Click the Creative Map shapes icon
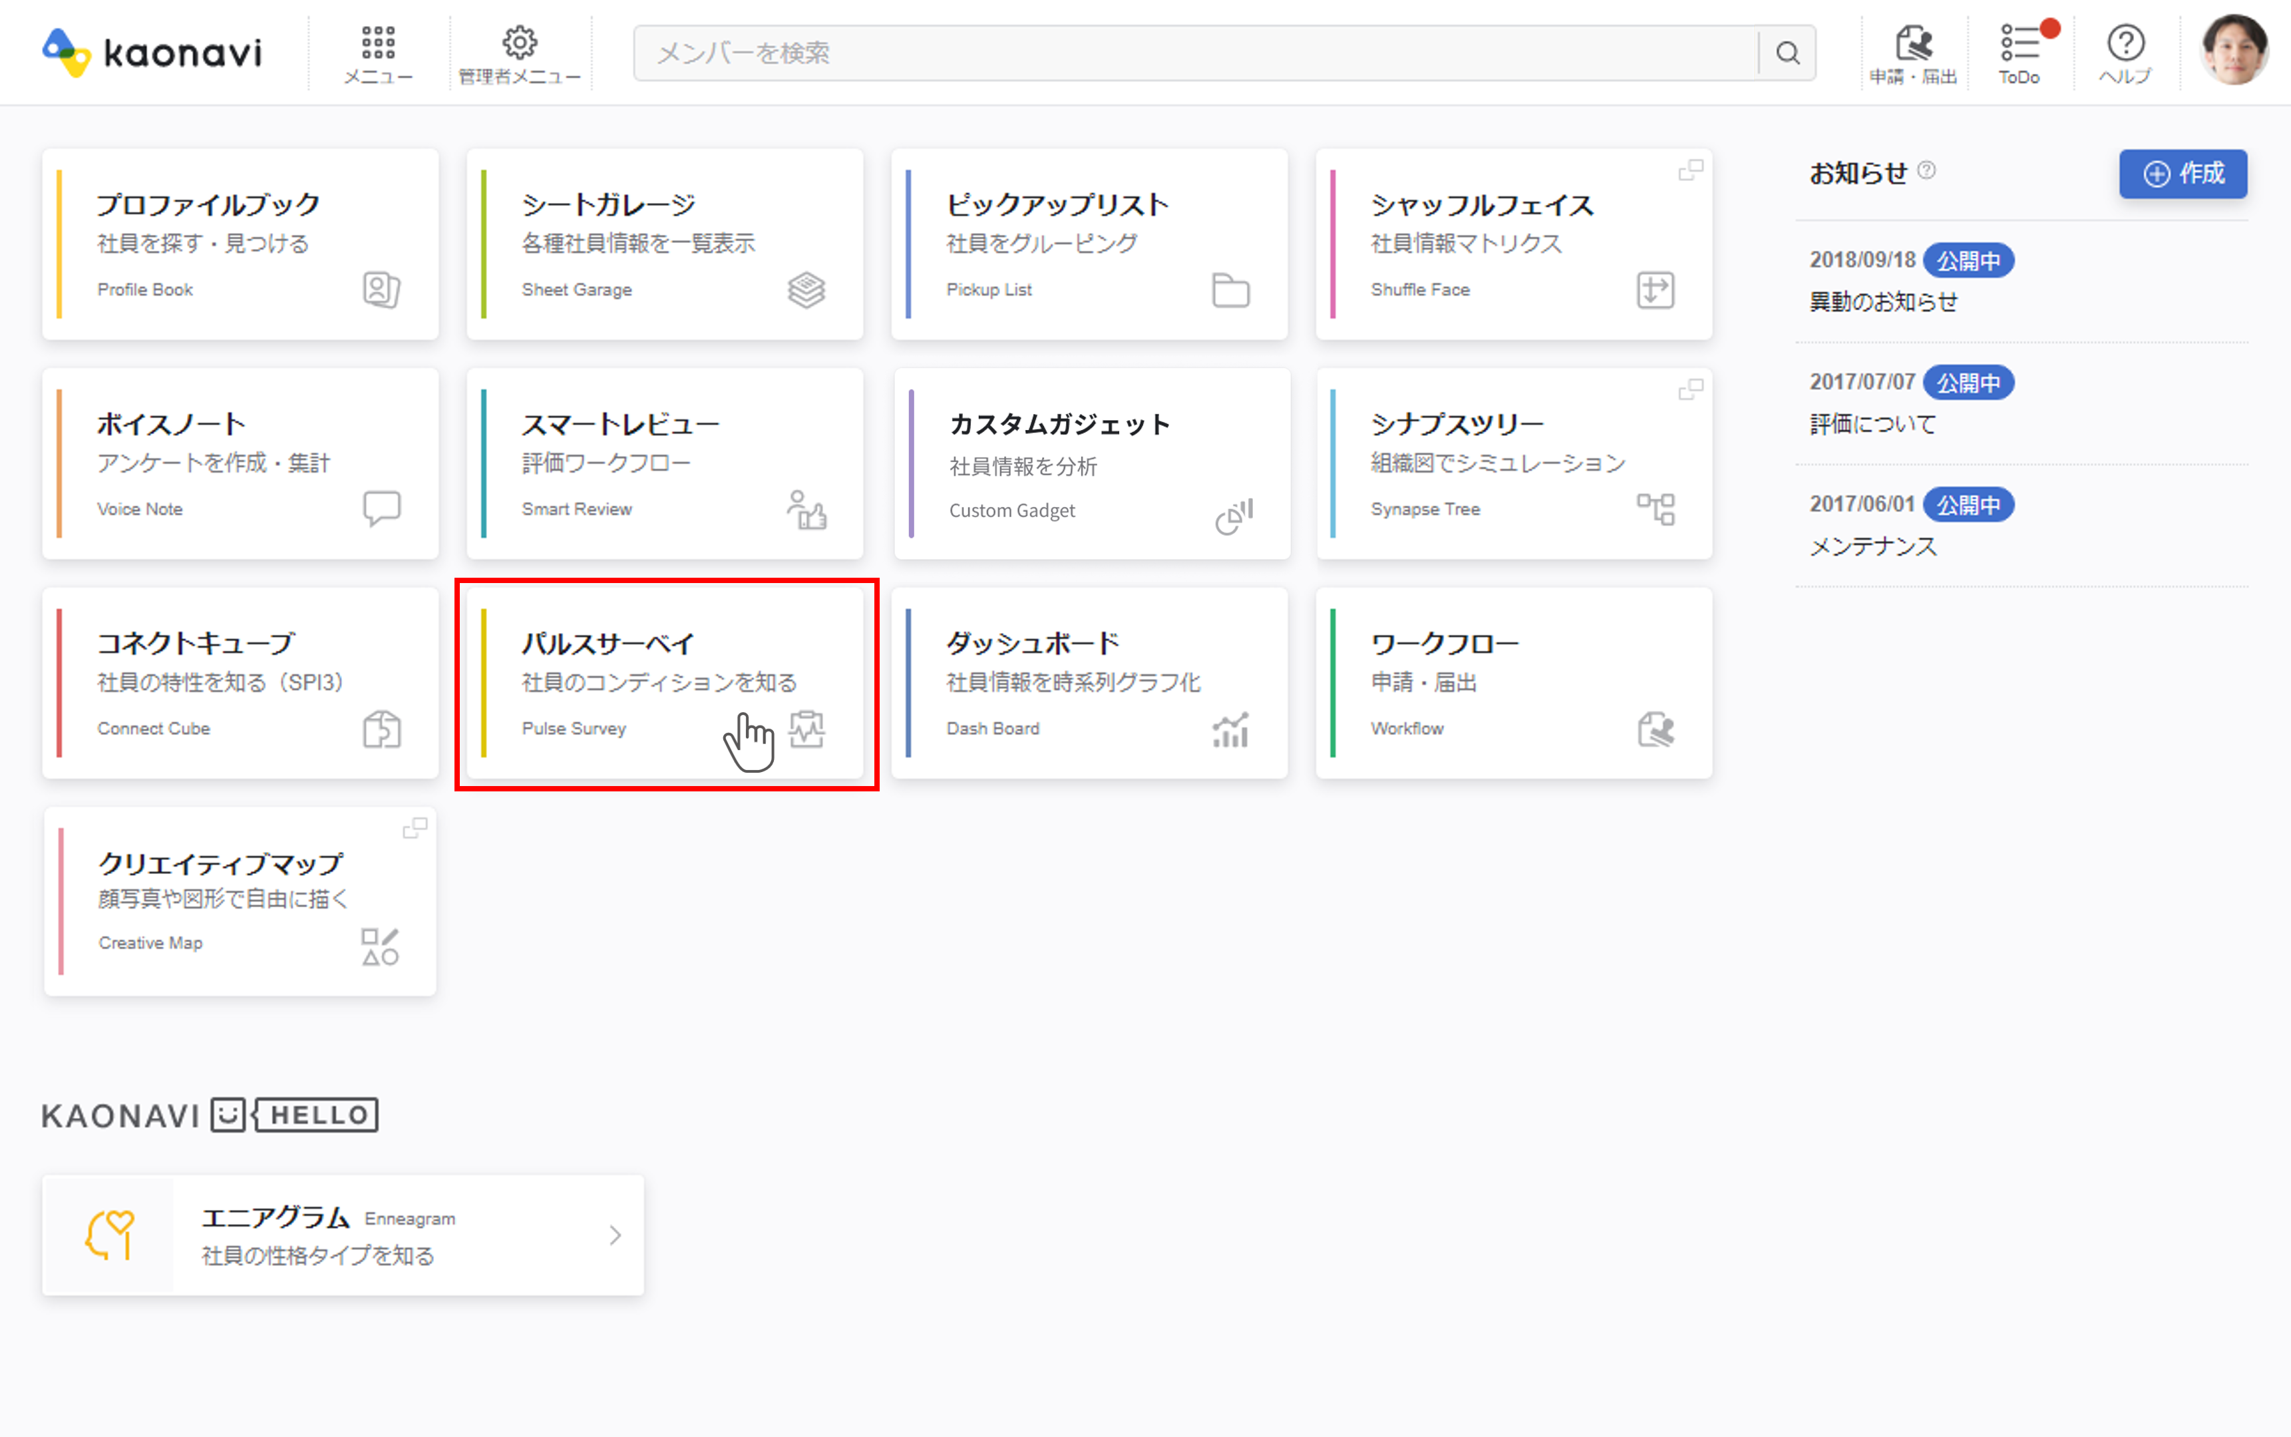The width and height of the screenshot is (2291, 1437). tap(380, 946)
